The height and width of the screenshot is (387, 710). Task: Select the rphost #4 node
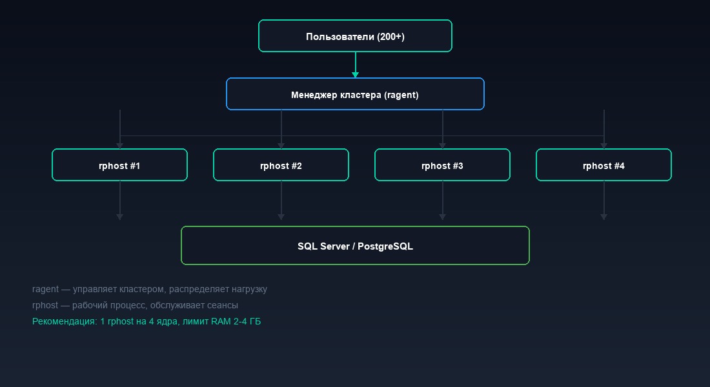603,165
